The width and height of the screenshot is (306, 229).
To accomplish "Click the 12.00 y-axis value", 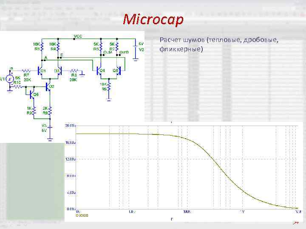I will [70, 159].
